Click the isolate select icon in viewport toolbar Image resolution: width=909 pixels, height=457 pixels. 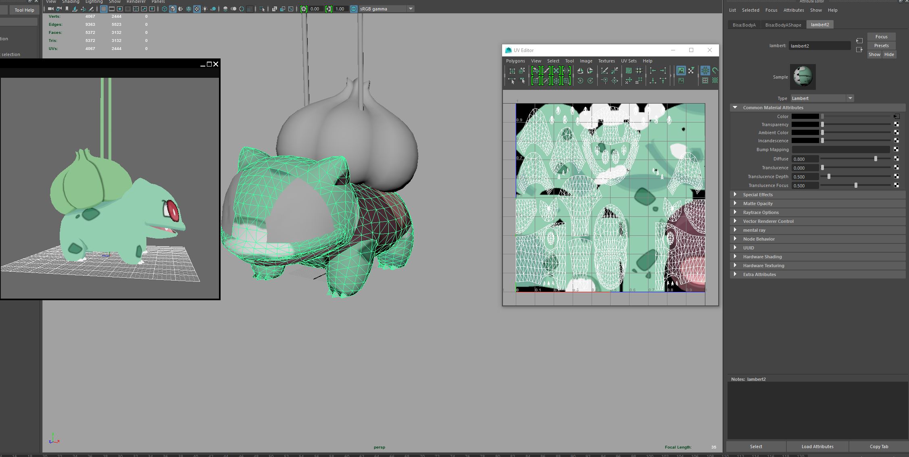263,9
